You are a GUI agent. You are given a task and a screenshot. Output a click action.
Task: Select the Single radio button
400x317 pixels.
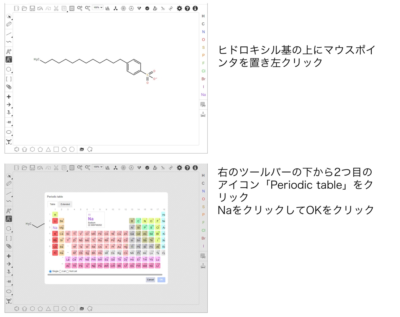[x=50, y=271]
